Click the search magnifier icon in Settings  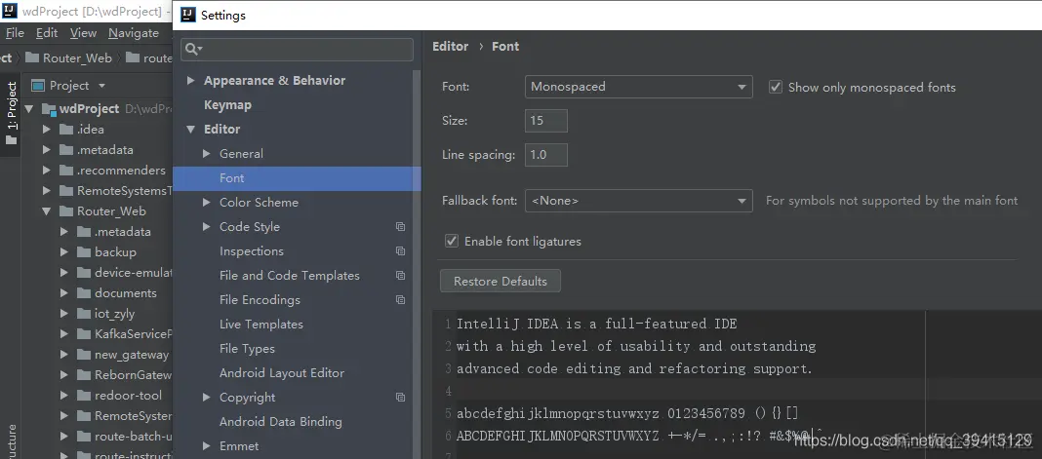click(192, 49)
